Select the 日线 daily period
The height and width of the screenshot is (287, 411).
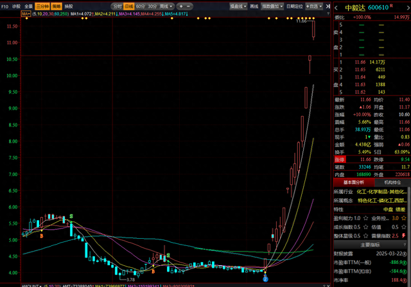click(128, 6)
